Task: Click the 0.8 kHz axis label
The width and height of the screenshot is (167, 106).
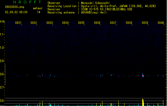Action: 2,74
